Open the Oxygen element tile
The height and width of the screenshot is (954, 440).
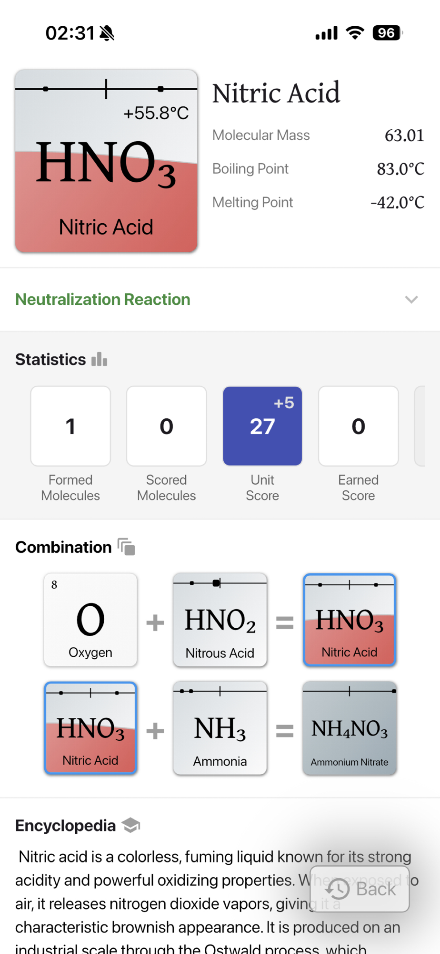tap(90, 620)
